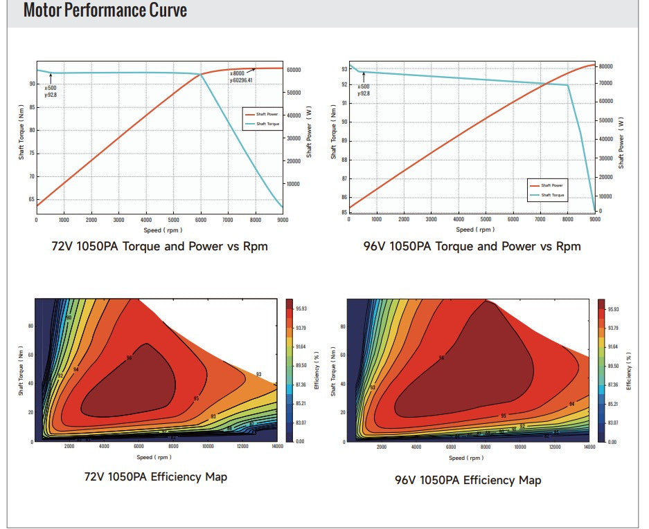Select the 96V 1050PA Efficiency Map caption
The image size is (649, 529).
pos(468,479)
